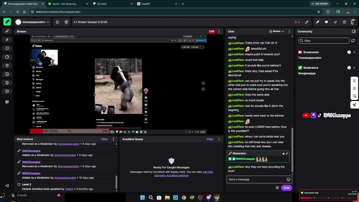Show info for Broadcaster group

coord(349,52)
